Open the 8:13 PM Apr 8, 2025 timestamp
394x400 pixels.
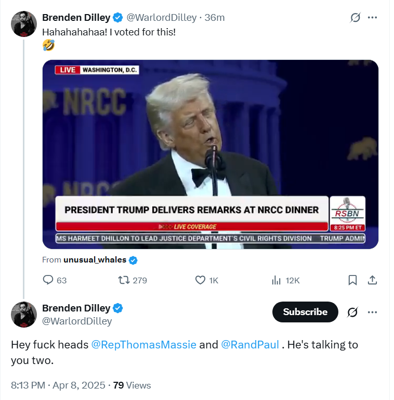[x=58, y=385]
